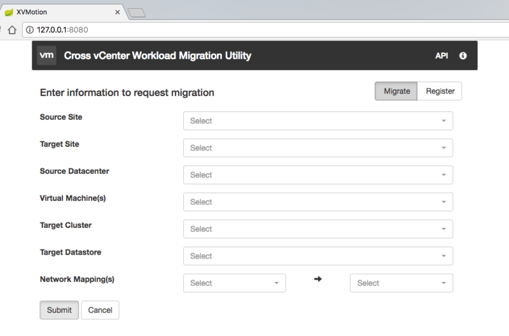Click the address bar URL 127.0.0.1:8080

[62, 30]
